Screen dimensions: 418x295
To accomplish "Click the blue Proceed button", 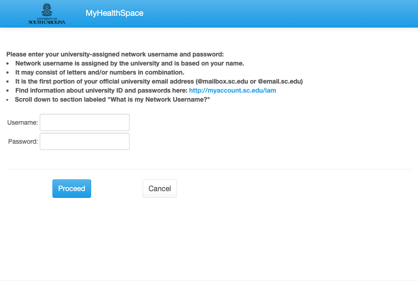I will (x=72, y=188).
